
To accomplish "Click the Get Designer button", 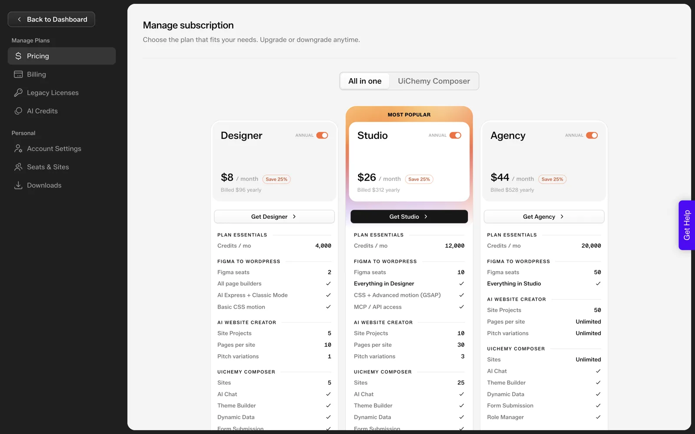I will click(274, 217).
